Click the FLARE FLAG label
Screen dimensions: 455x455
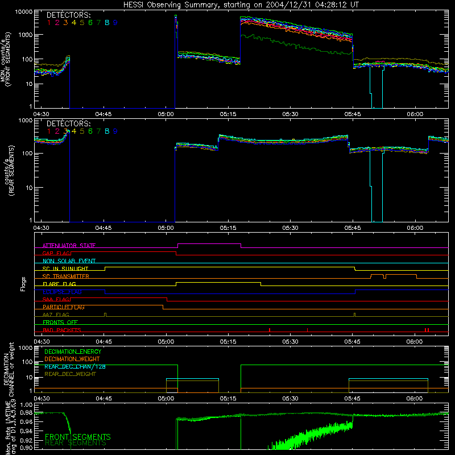pyautogui.click(x=59, y=284)
